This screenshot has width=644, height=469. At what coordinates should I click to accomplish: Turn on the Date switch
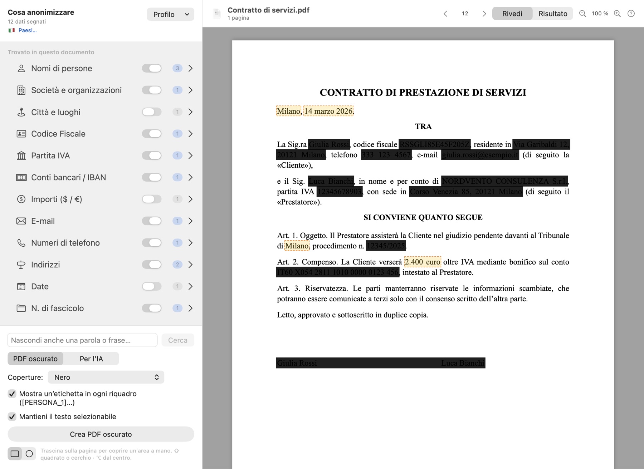(152, 286)
